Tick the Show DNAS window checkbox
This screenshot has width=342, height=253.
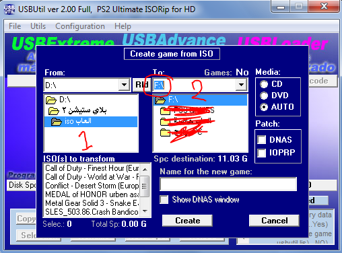click(x=164, y=199)
